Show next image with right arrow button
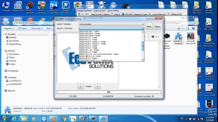The image size is (218, 122). click(x=98, y=86)
